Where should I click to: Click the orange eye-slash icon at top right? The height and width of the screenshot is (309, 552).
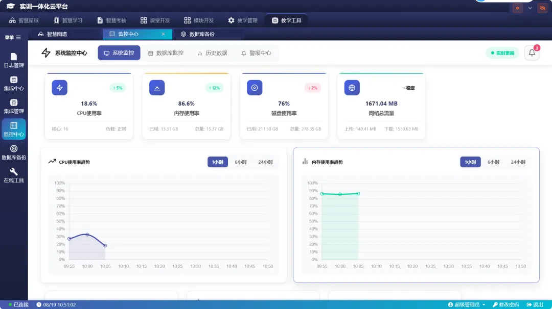pyautogui.click(x=542, y=8)
